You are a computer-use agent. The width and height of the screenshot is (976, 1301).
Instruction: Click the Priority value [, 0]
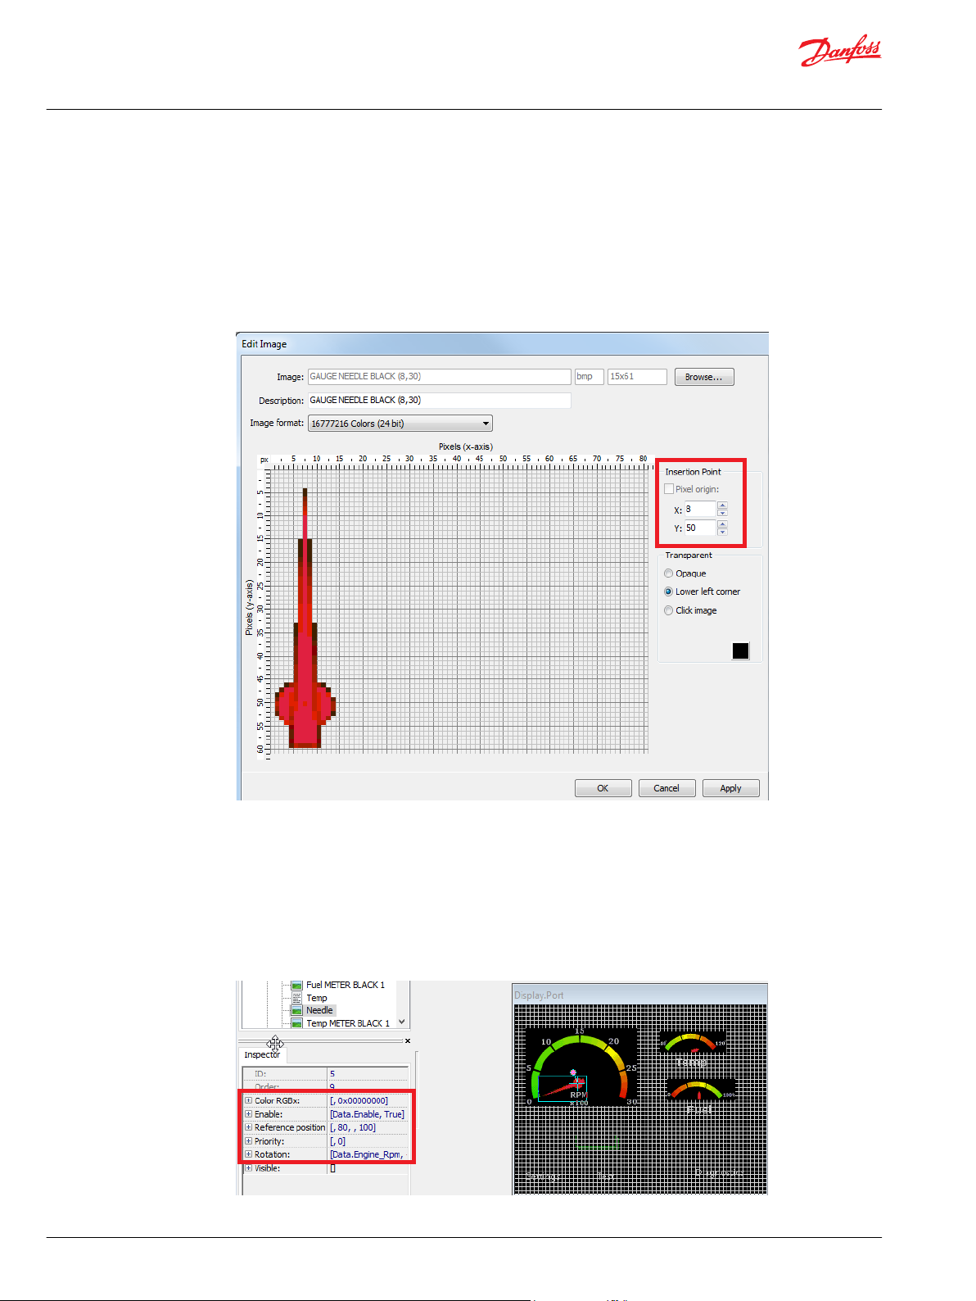(x=337, y=1141)
